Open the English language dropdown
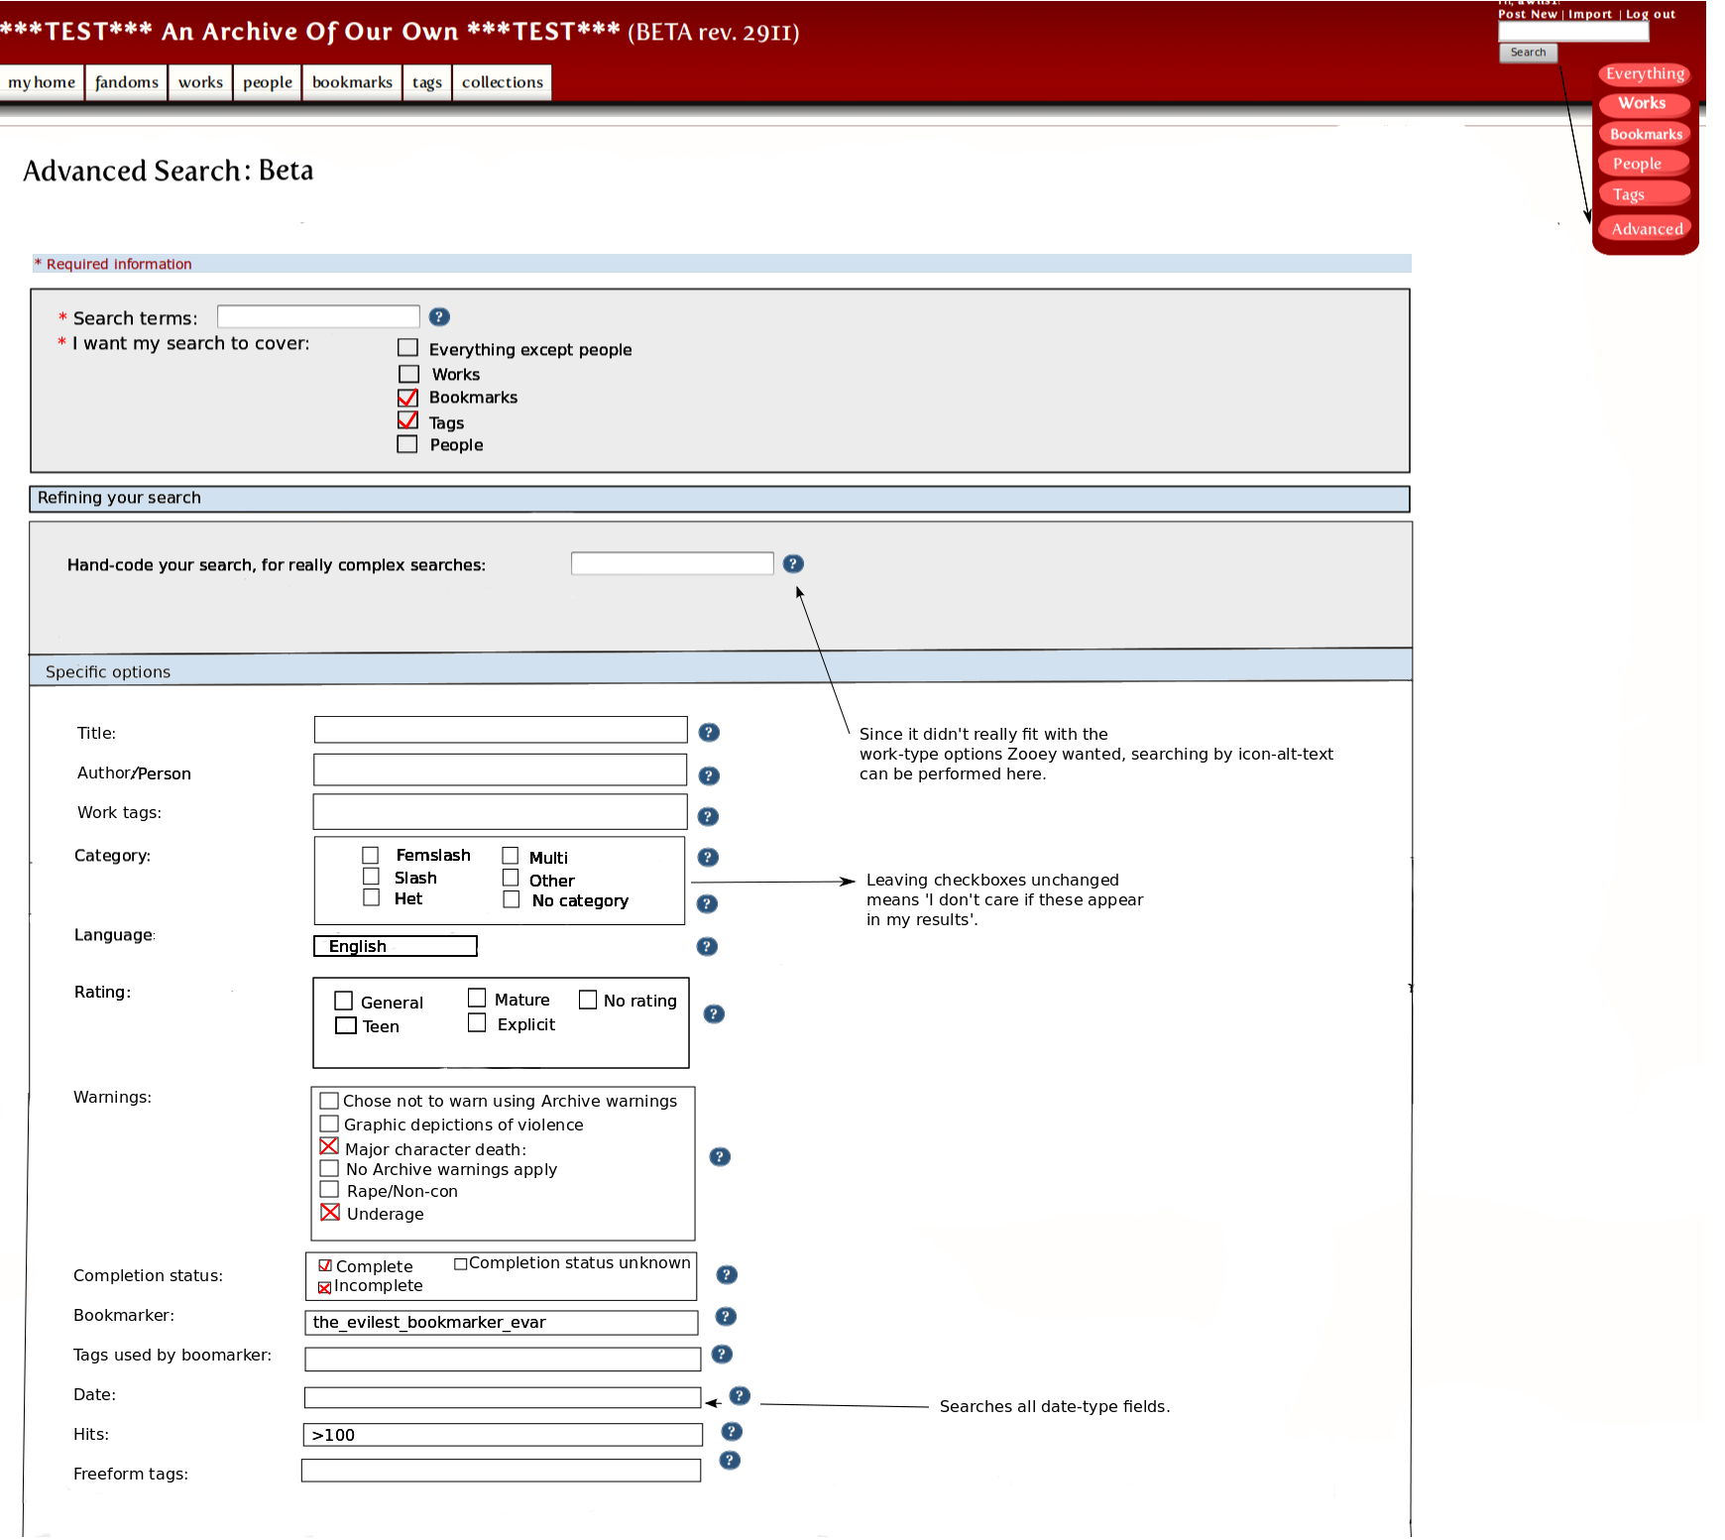 tap(395, 946)
